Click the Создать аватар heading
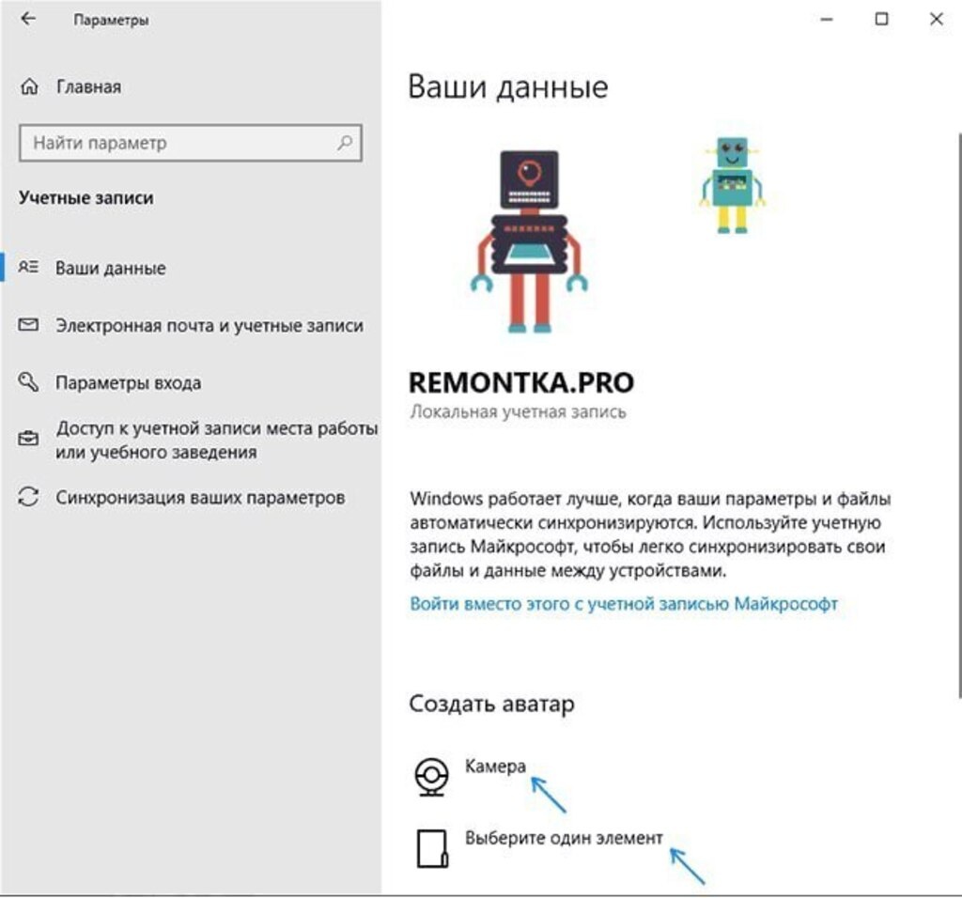This screenshot has height=898, width=962. tap(492, 704)
